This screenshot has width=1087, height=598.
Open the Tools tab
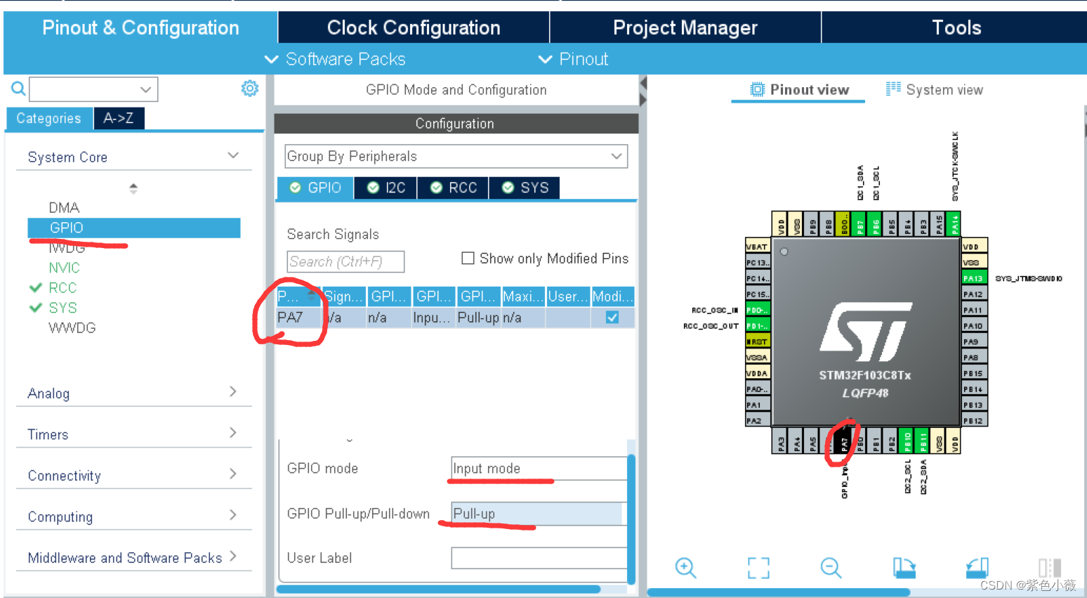[955, 27]
